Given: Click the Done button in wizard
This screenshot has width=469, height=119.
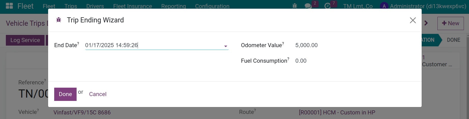Looking at the screenshot, I should (65, 94).
